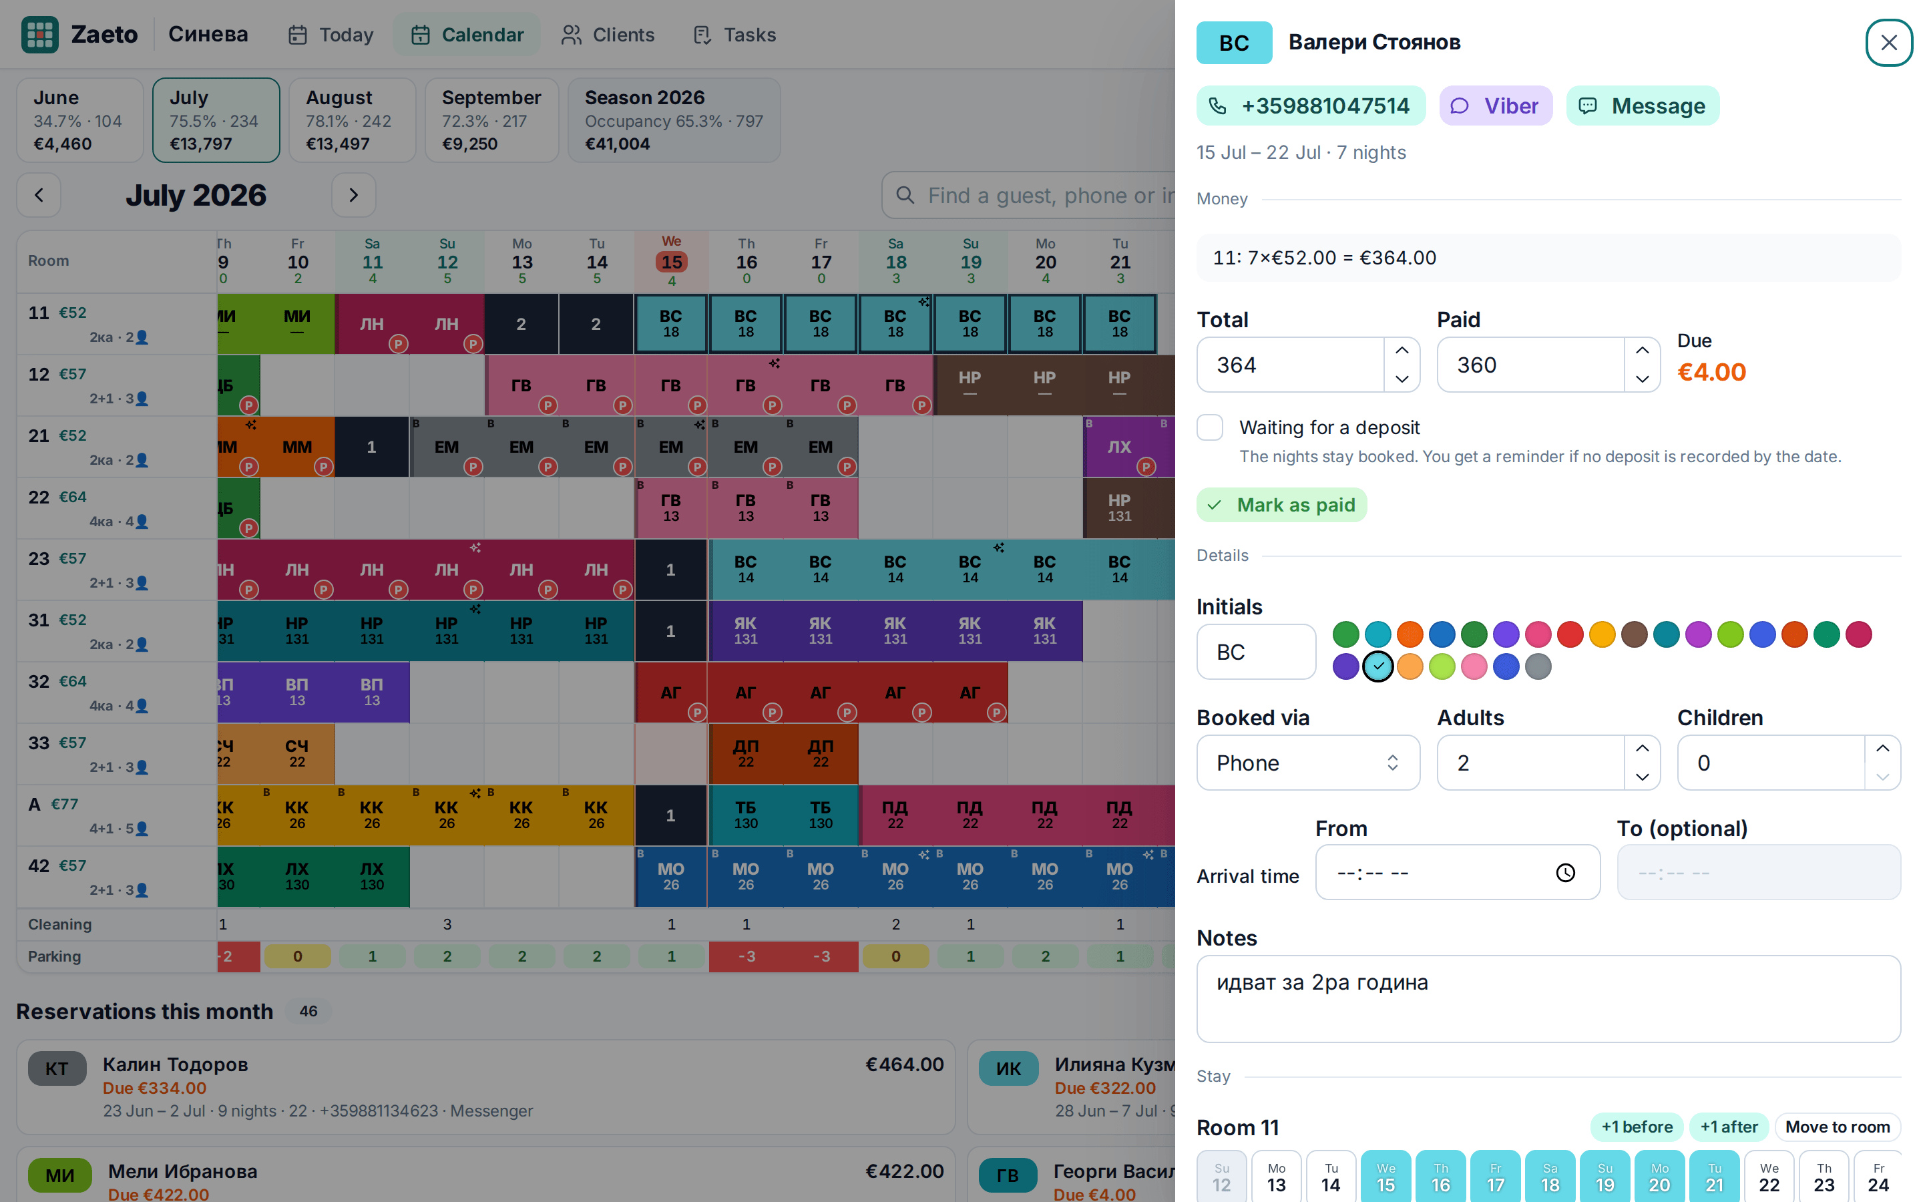
Task: Pick the pink swatch in second row
Action: point(1473,666)
